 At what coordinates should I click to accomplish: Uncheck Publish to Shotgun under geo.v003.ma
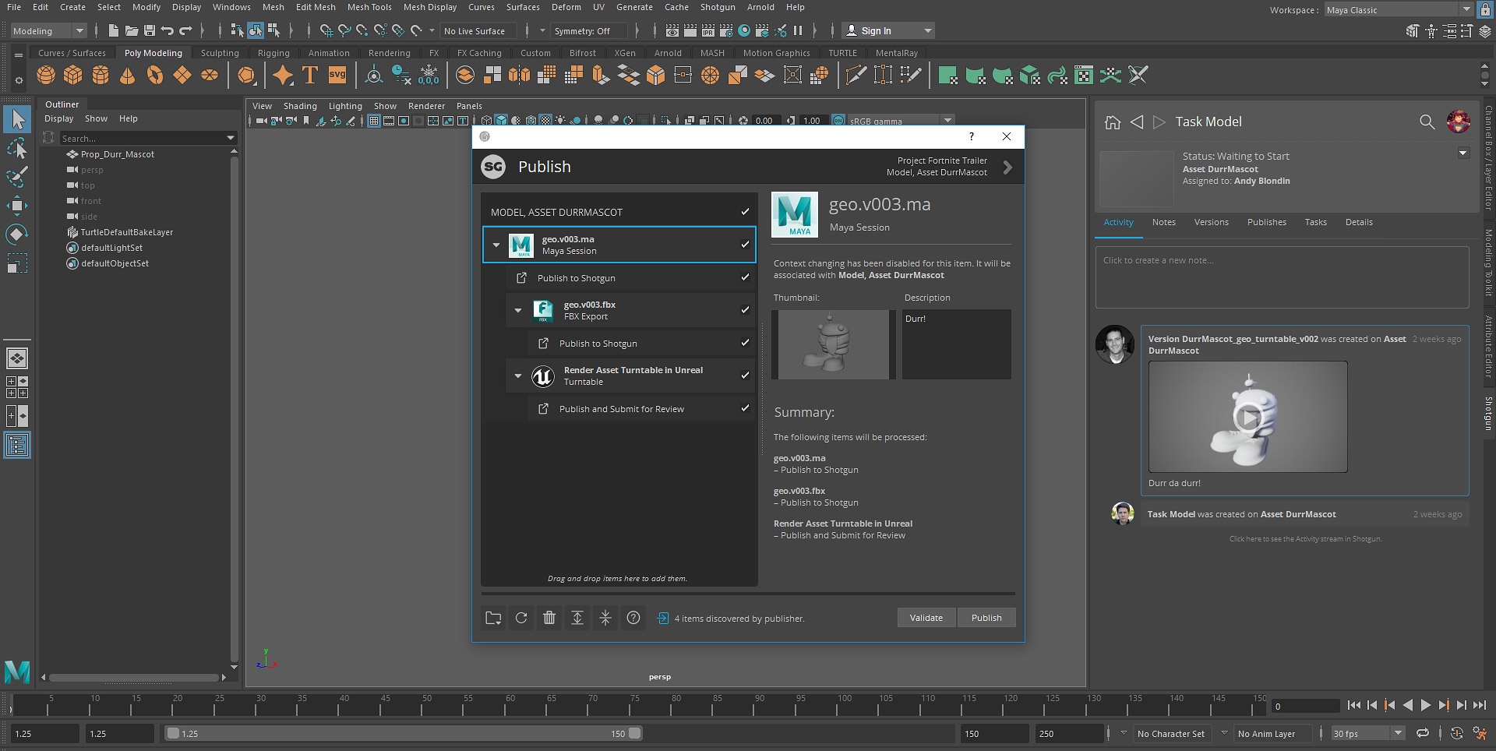point(745,277)
